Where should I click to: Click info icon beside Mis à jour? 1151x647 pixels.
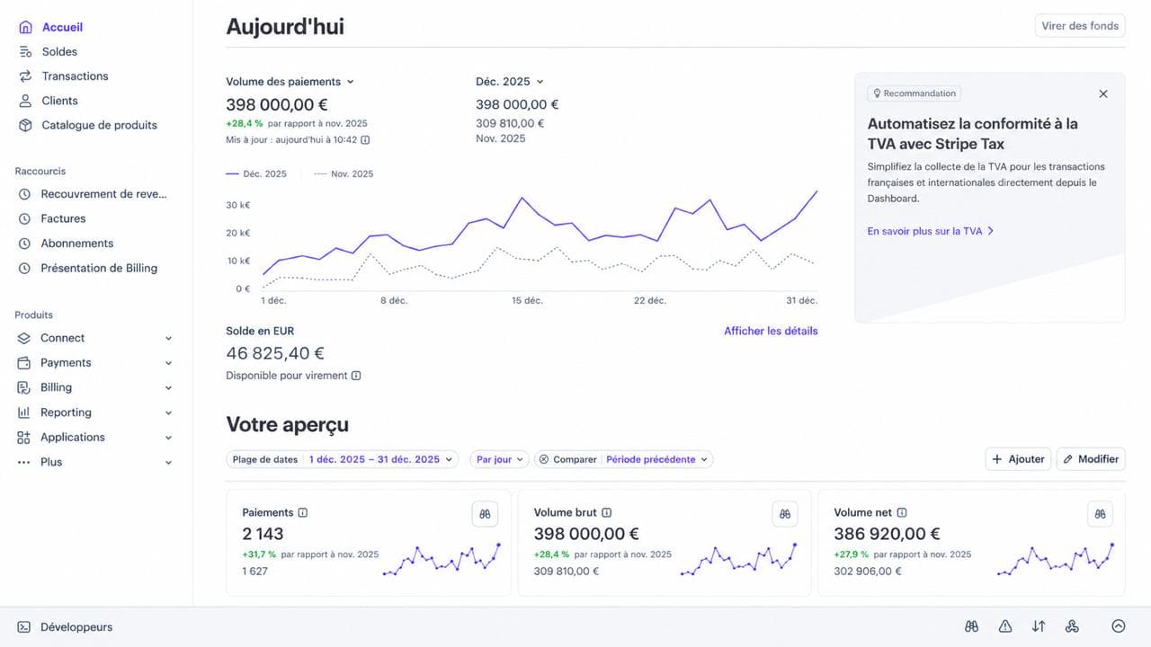tap(365, 140)
